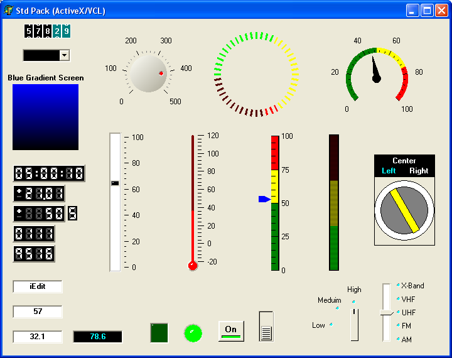The height and width of the screenshot is (358, 452).
Task: Click the green-yellow LED bar meter
Action: (x=334, y=202)
